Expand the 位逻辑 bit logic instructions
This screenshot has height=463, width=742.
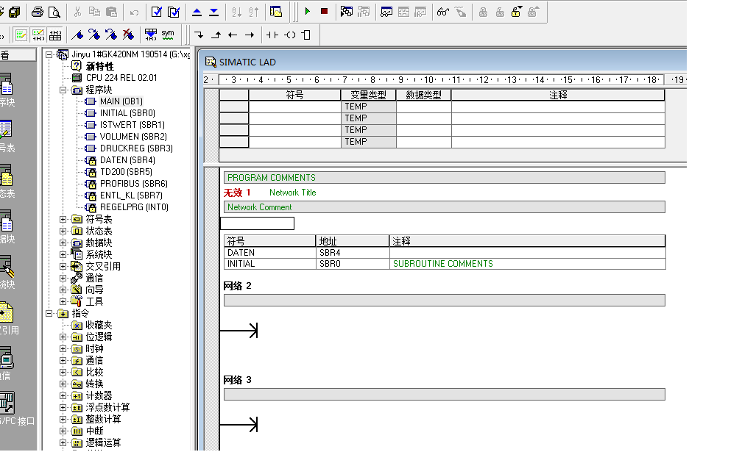(63, 337)
